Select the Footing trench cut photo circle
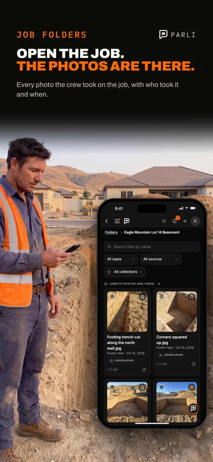The height and width of the screenshot is (462, 213). coord(112,297)
